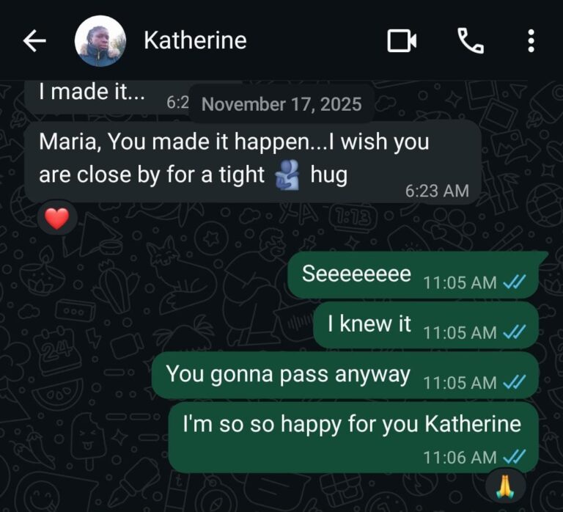Start a video call with Katherine

tap(402, 41)
